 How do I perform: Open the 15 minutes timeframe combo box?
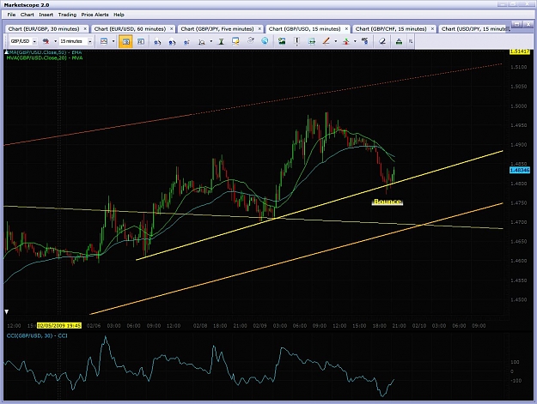[76, 41]
